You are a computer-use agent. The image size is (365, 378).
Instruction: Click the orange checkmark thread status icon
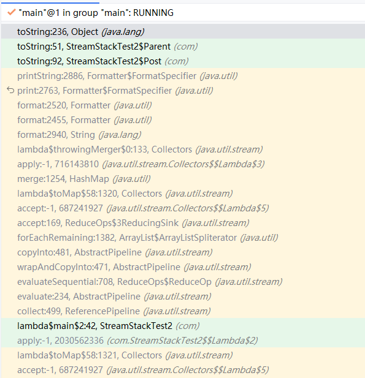tap(11, 12)
